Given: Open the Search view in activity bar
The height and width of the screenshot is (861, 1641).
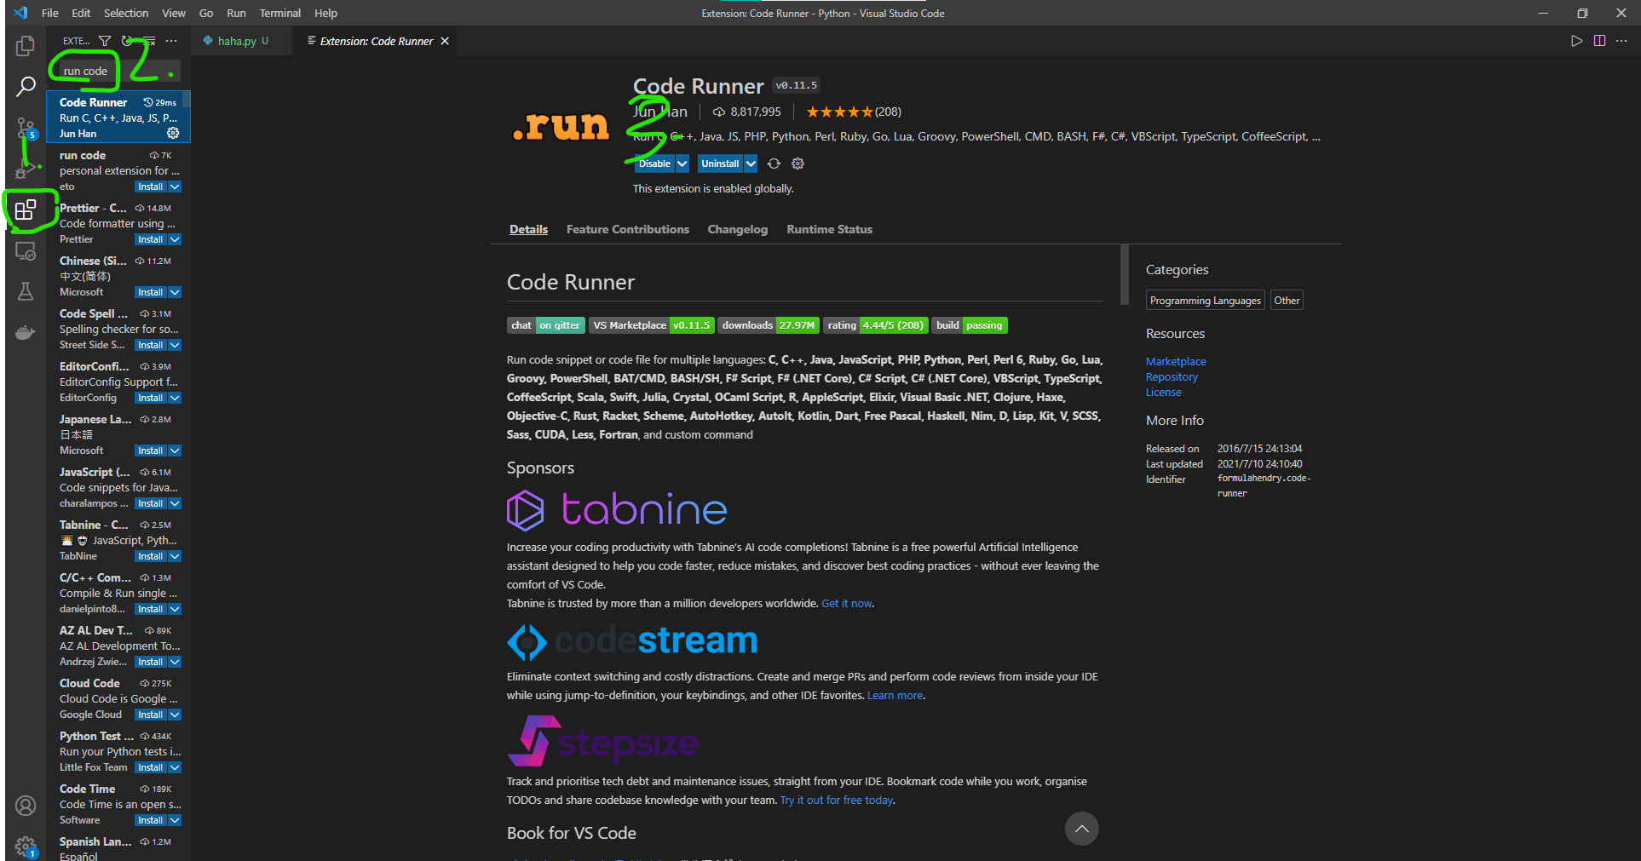Looking at the screenshot, I should coord(26,86).
